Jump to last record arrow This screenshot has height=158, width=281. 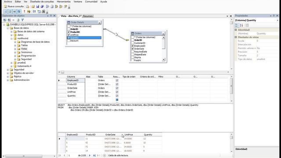94,155
